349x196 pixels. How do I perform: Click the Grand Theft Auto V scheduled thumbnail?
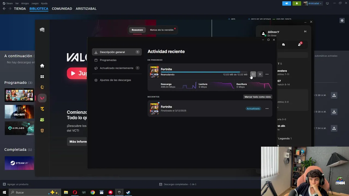[x=19, y=95]
